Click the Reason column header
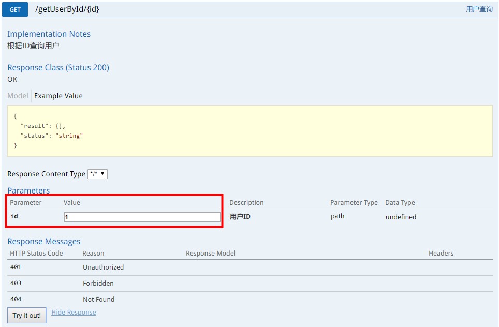Image resolution: width=499 pixels, height=327 pixels. (x=93, y=253)
